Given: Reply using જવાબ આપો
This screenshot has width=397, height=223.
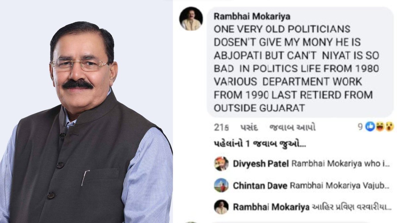Looking at the screenshot, I should pyautogui.click(x=293, y=128).
